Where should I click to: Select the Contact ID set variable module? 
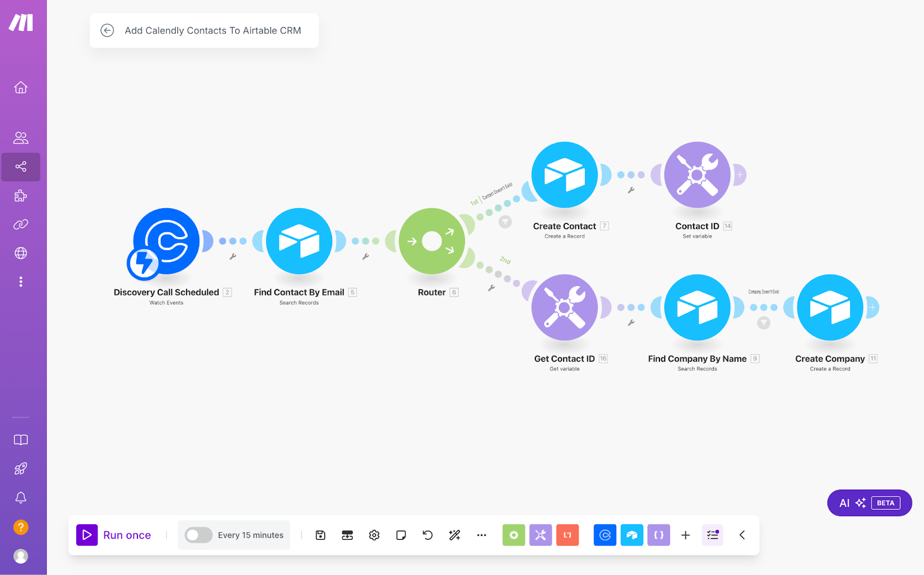698,175
